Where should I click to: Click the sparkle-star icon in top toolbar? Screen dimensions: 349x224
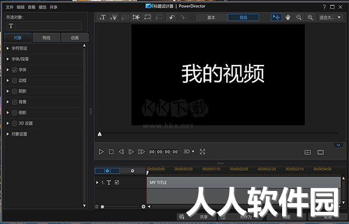[136, 17]
